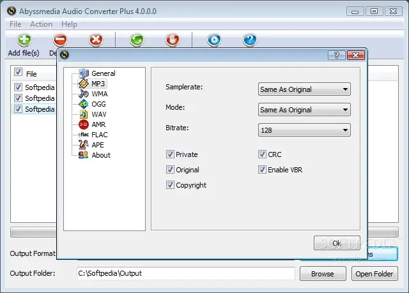Uncheck the second Softpedia file checkbox

(18, 98)
